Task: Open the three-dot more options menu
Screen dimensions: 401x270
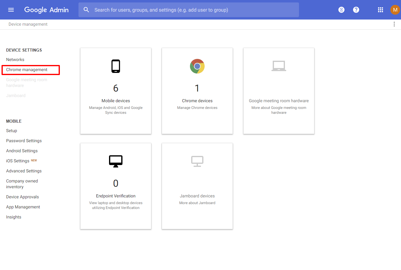Action: (x=394, y=24)
